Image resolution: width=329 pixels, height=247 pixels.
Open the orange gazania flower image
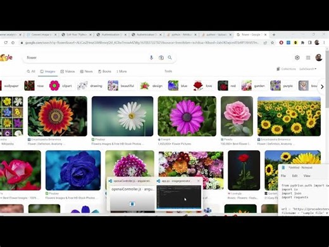(58, 116)
